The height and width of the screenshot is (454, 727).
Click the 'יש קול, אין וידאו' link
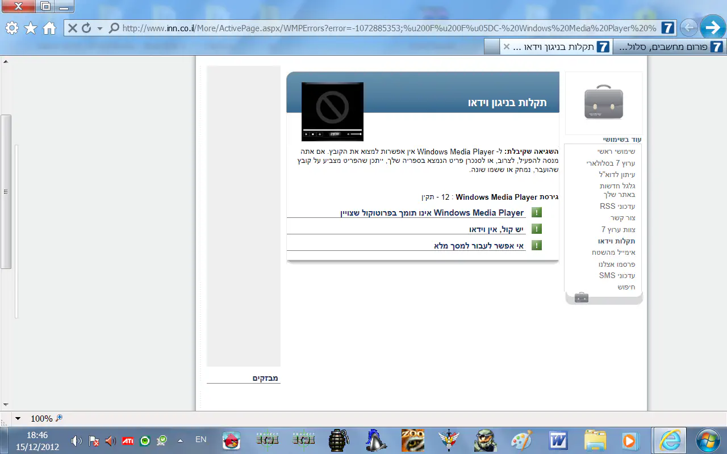tap(496, 229)
